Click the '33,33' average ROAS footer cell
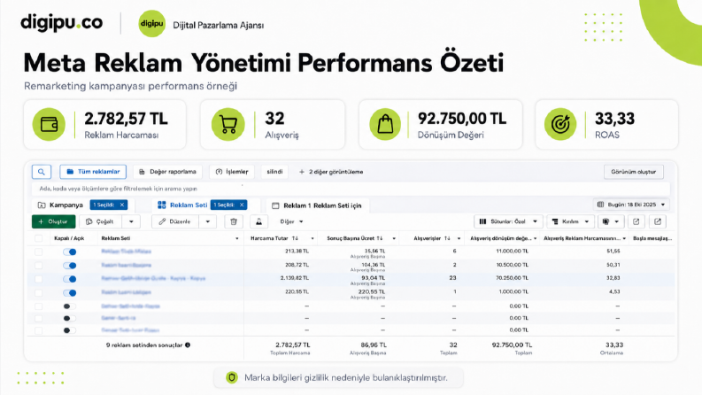The width and height of the screenshot is (702, 395). coord(614,345)
